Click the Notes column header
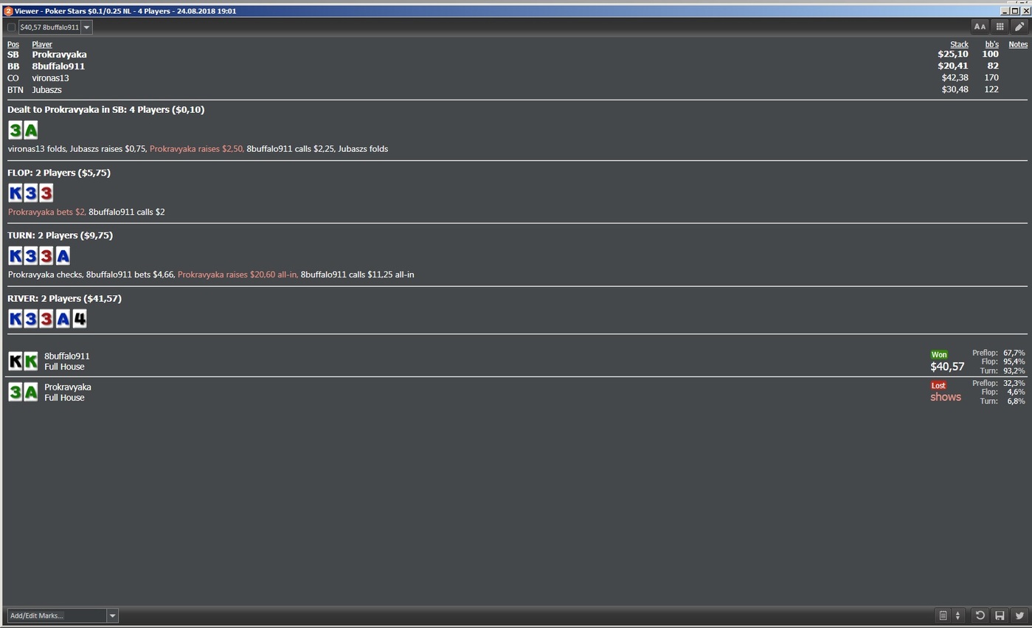Image resolution: width=1032 pixels, height=628 pixels. click(x=1018, y=44)
